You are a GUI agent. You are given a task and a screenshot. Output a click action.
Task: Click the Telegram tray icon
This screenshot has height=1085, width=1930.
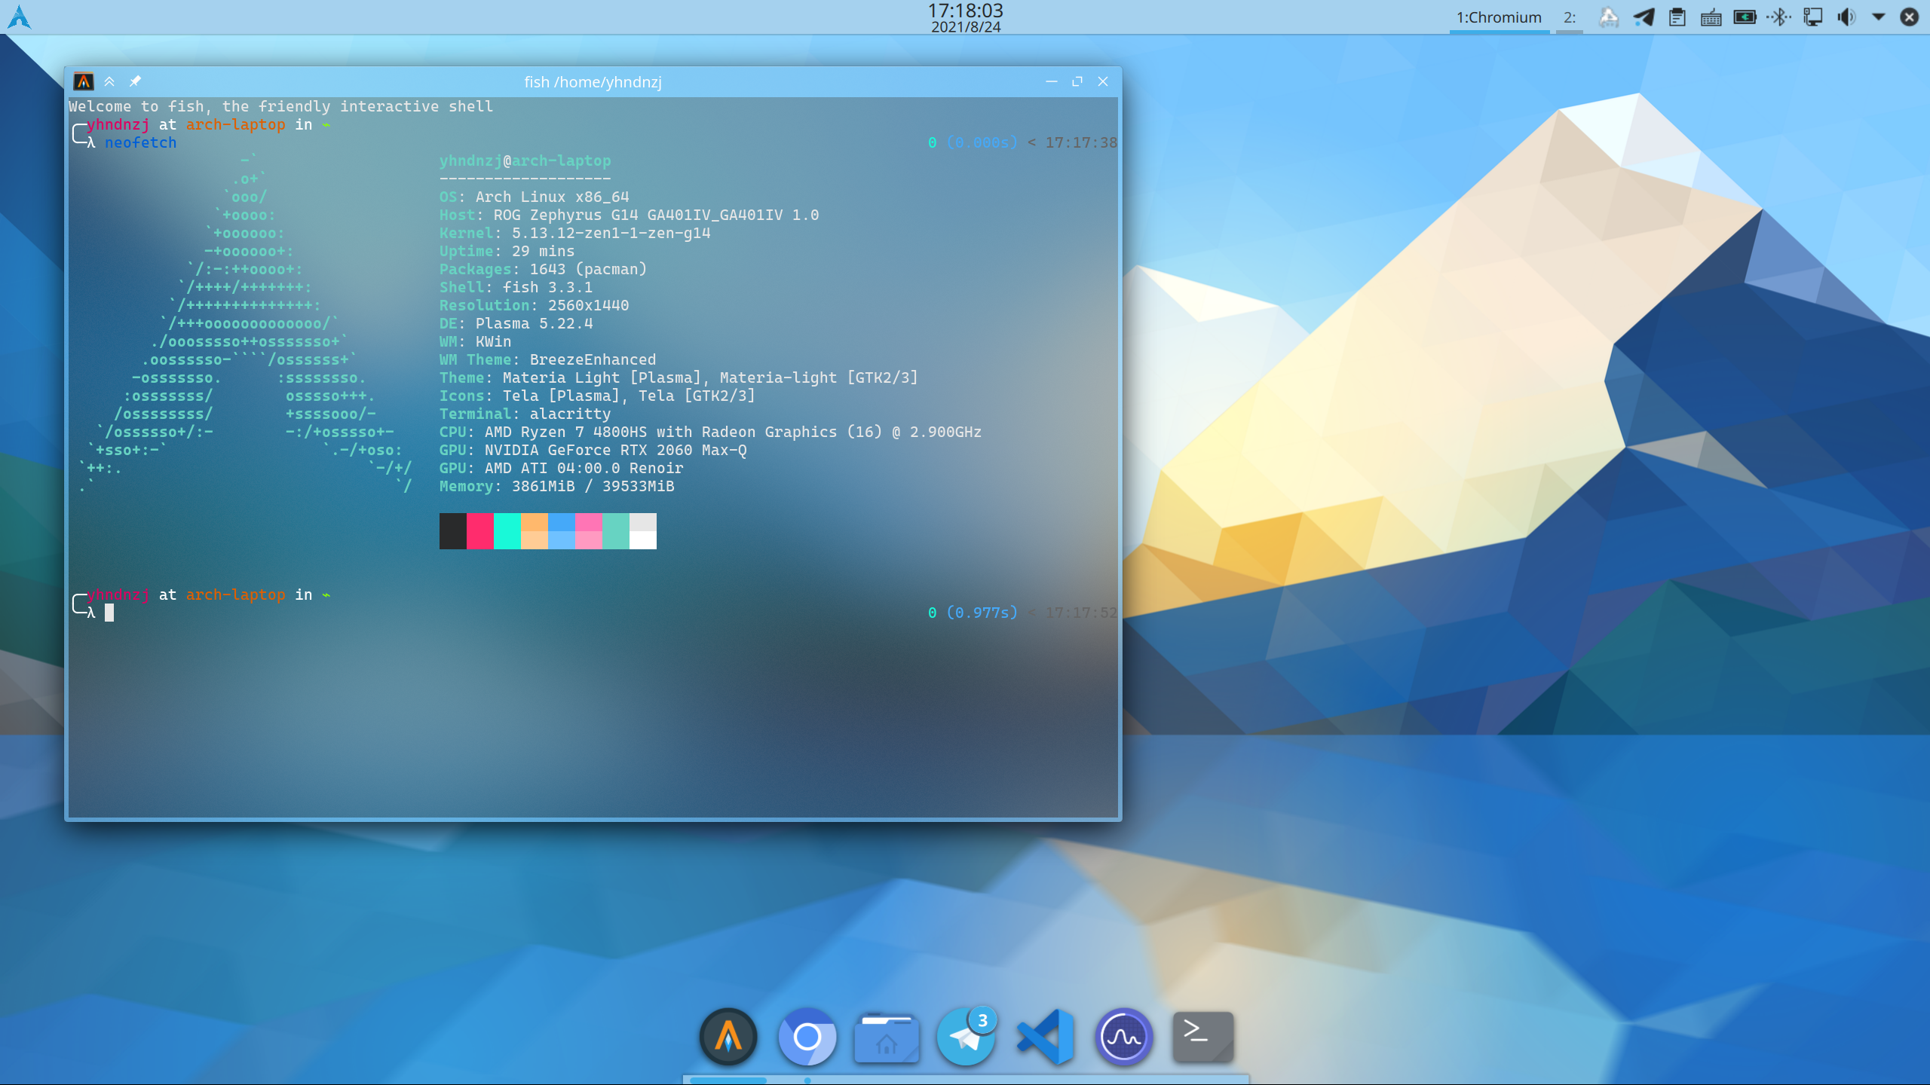coord(1644,17)
